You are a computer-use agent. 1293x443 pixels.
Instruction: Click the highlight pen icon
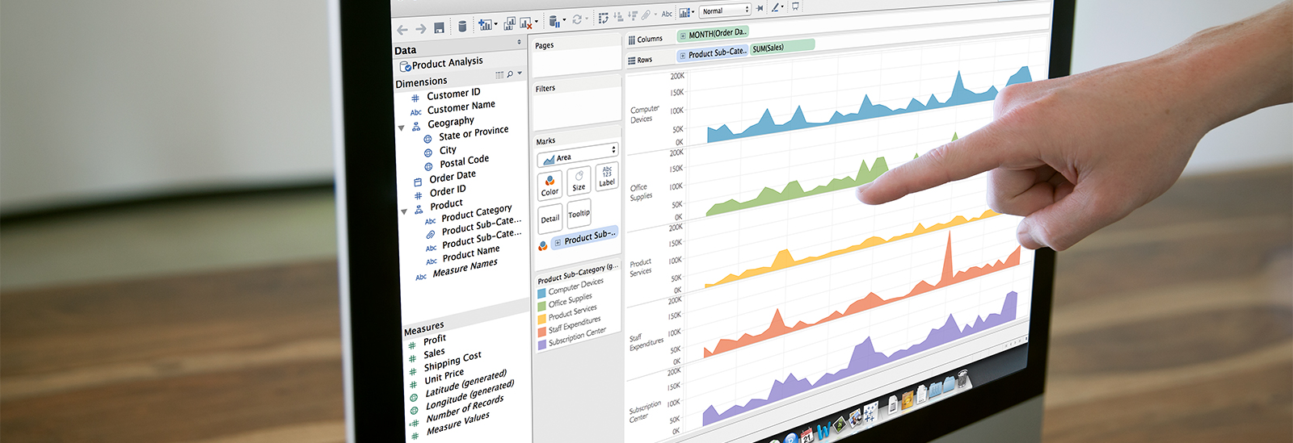tap(776, 7)
